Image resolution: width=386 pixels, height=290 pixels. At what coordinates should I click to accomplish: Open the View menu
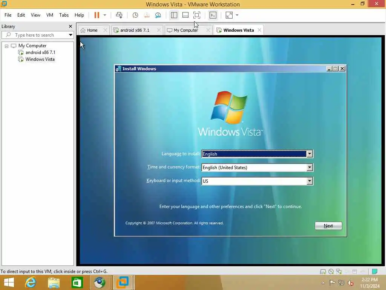(35, 15)
